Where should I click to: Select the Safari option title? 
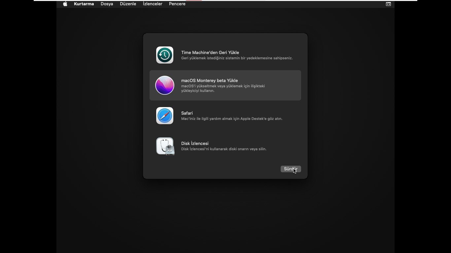(x=187, y=113)
